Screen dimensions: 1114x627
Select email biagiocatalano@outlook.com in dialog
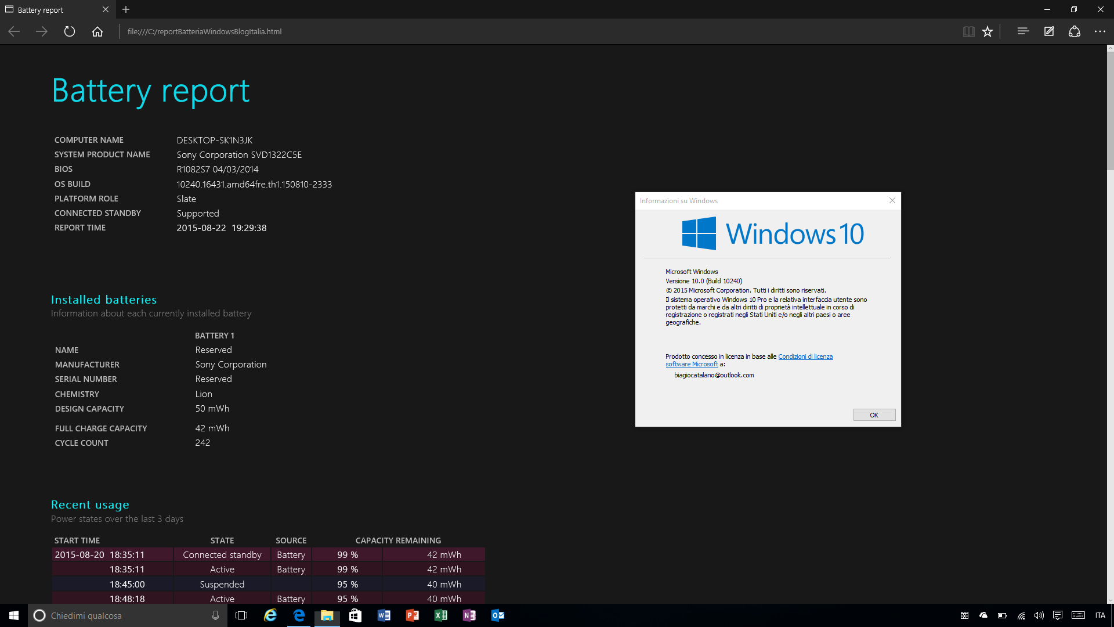714,375
